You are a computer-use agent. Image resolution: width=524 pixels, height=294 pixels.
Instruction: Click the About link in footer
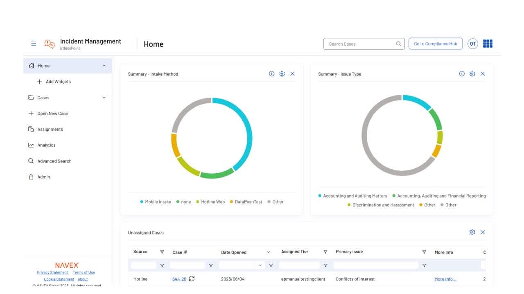click(x=83, y=279)
